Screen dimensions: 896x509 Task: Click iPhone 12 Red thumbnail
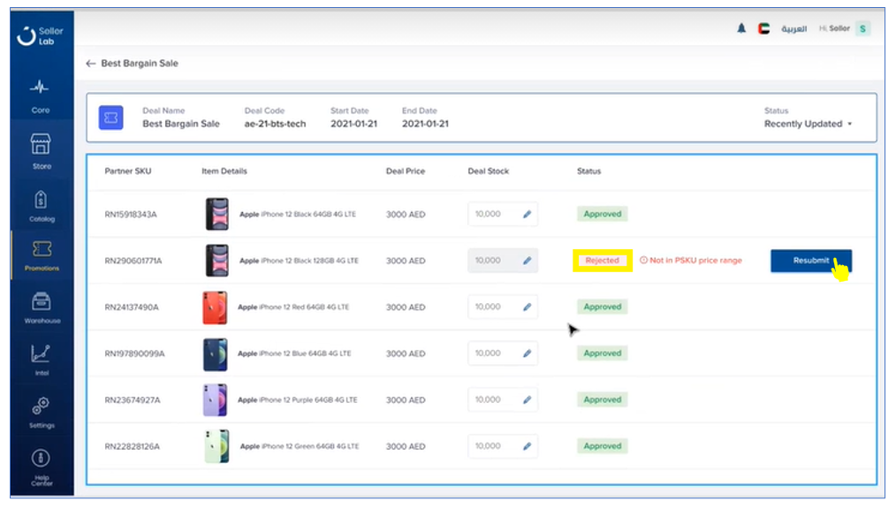[215, 308]
